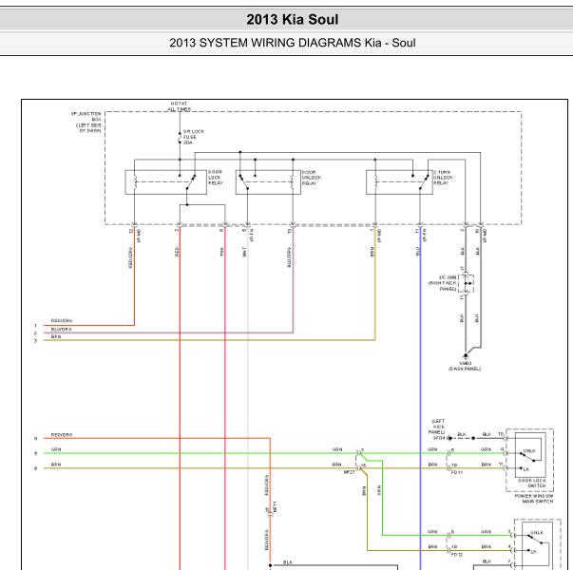
Task: Click the "FD11" connector label
Action: [457, 472]
